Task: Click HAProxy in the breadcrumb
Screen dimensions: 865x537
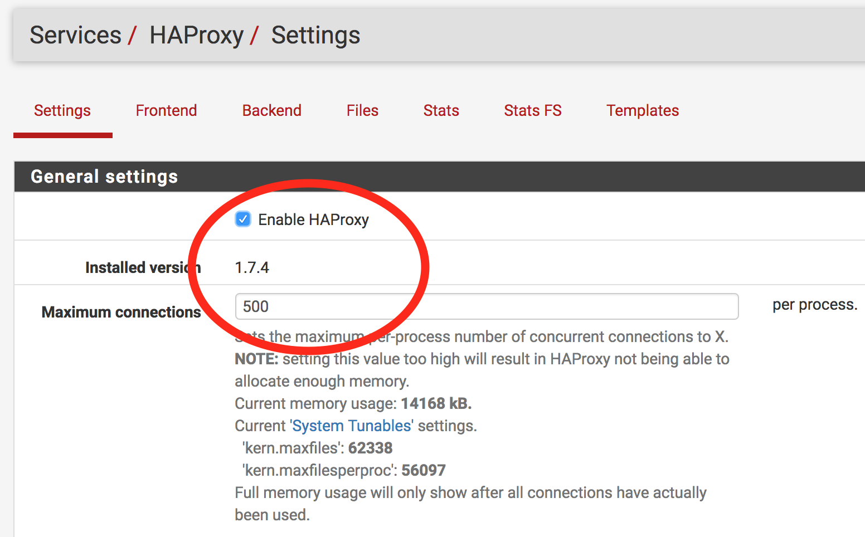Action: coord(196,35)
